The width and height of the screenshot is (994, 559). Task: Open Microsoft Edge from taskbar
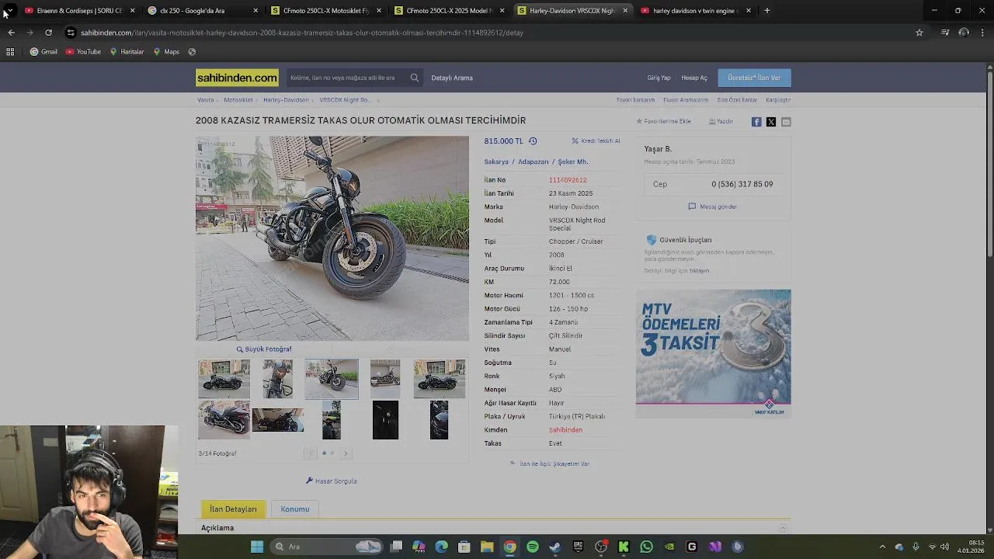point(442,547)
